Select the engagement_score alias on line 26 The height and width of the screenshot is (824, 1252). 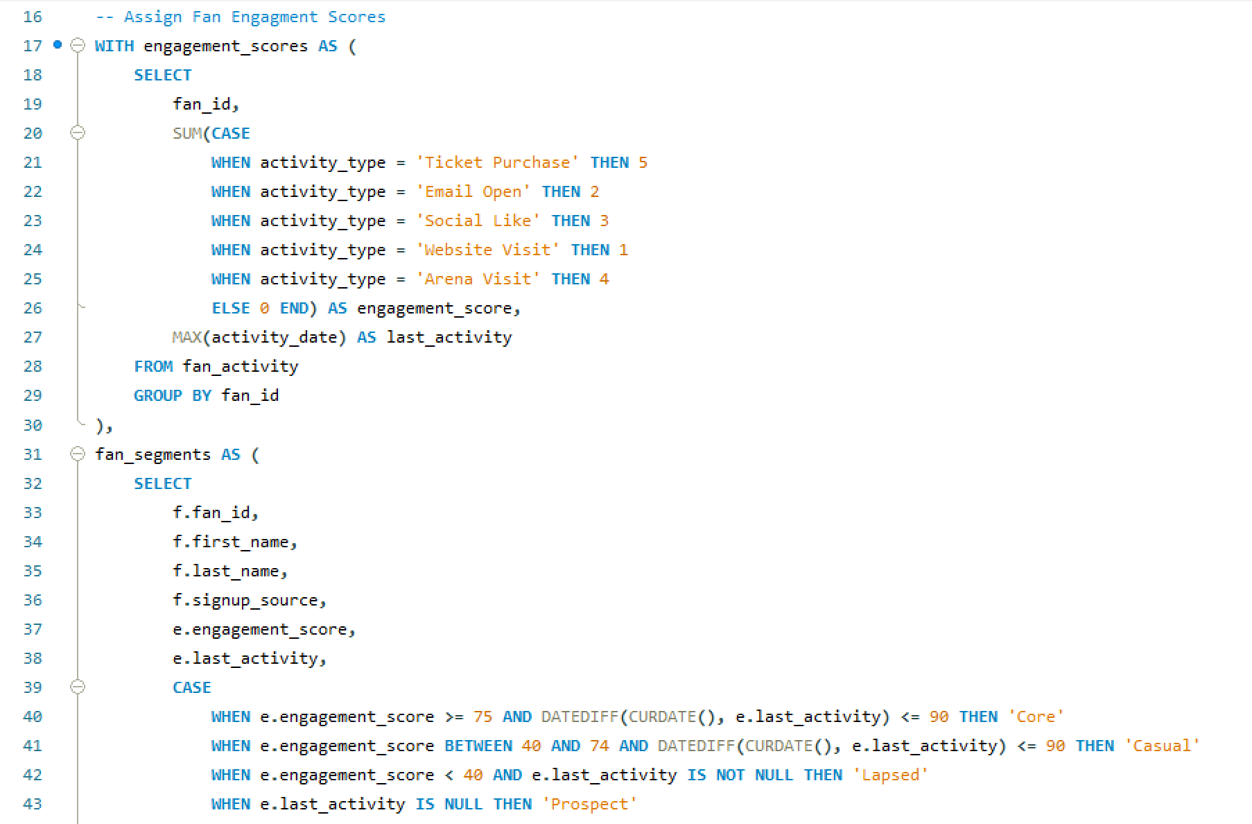437,307
